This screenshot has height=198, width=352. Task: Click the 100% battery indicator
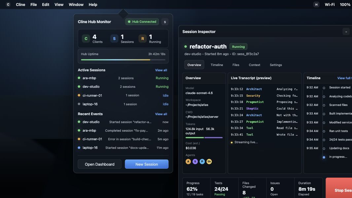[x=345, y=5]
